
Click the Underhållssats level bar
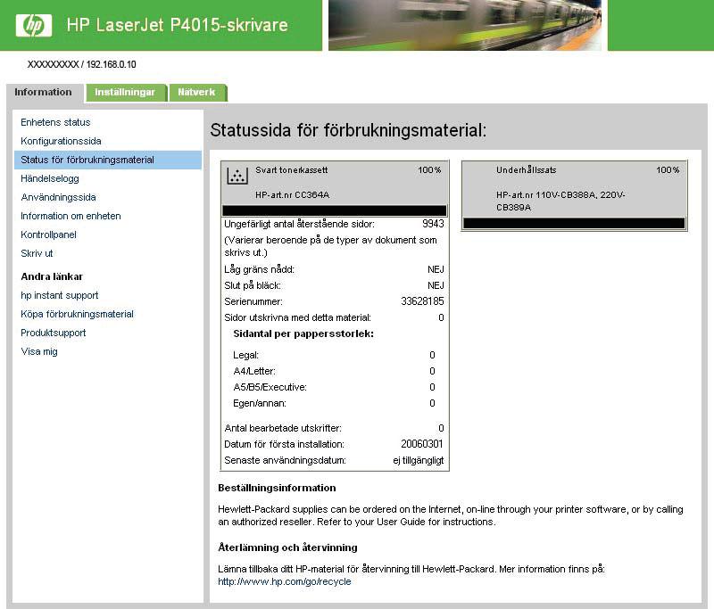574,223
